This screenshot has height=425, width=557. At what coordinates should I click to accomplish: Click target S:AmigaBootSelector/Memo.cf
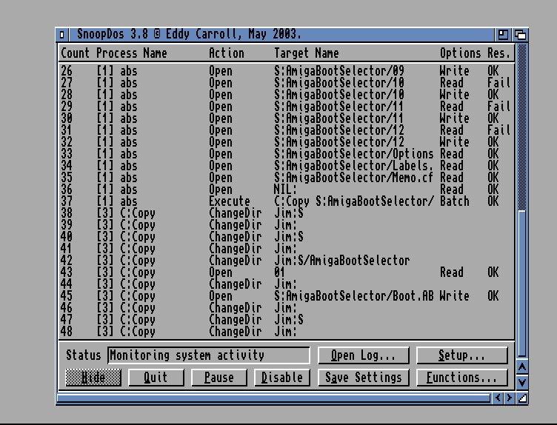click(x=354, y=178)
